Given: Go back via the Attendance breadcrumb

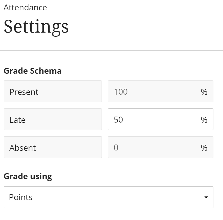Looking at the screenshot, I should [25, 7].
